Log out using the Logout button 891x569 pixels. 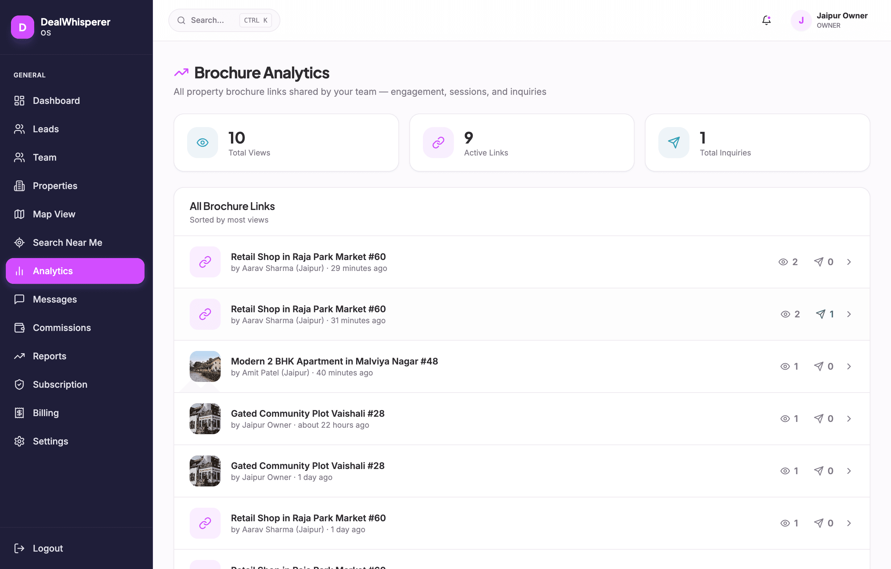tap(75, 548)
